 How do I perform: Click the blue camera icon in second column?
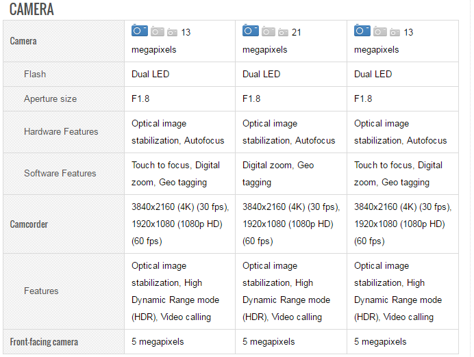[x=251, y=31]
